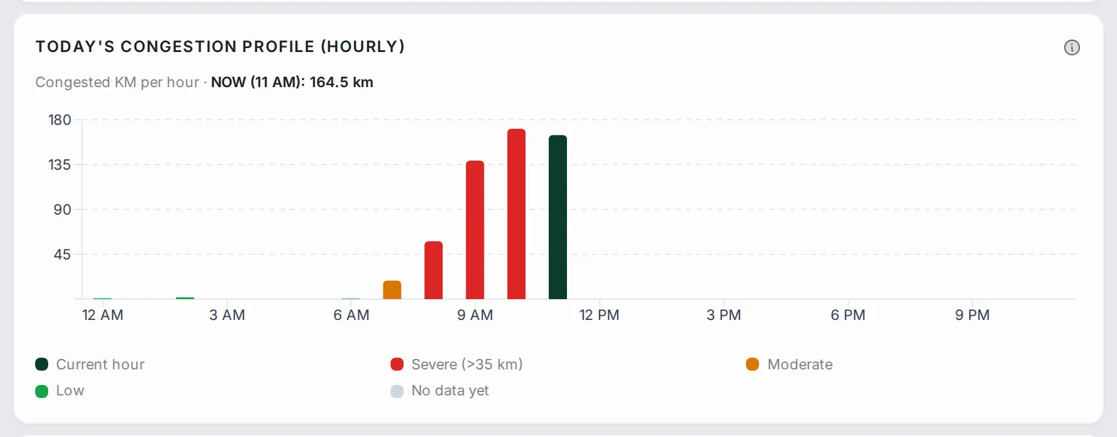Screen dimensions: 1117x437
Task: Click the 'No data yet' legend label
Action: (x=450, y=391)
